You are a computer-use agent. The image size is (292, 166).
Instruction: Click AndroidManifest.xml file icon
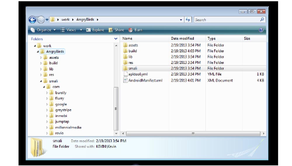coord(125,80)
